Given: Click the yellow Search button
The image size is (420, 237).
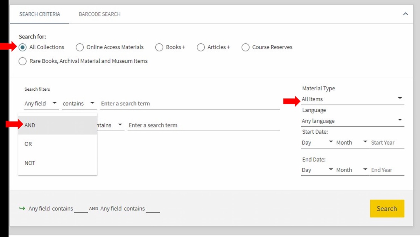Looking at the screenshot, I should pyautogui.click(x=387, y=208).
